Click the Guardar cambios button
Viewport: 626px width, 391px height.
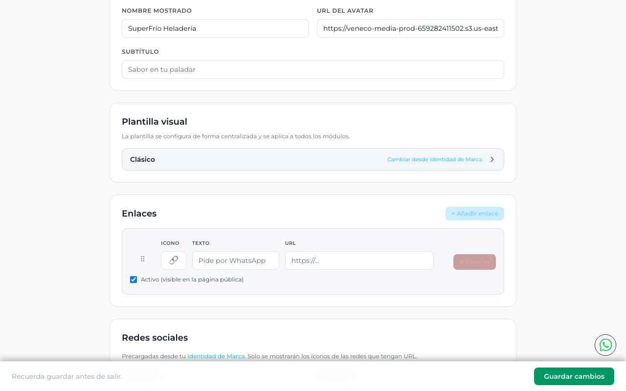[574, 376]
